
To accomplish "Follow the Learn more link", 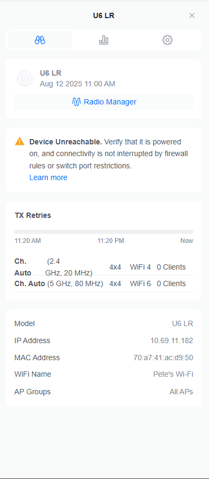I will (x=48, y=177).
